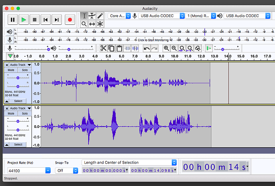
Task: Click Fit Project to Width icon
Action: coord(190,48)
